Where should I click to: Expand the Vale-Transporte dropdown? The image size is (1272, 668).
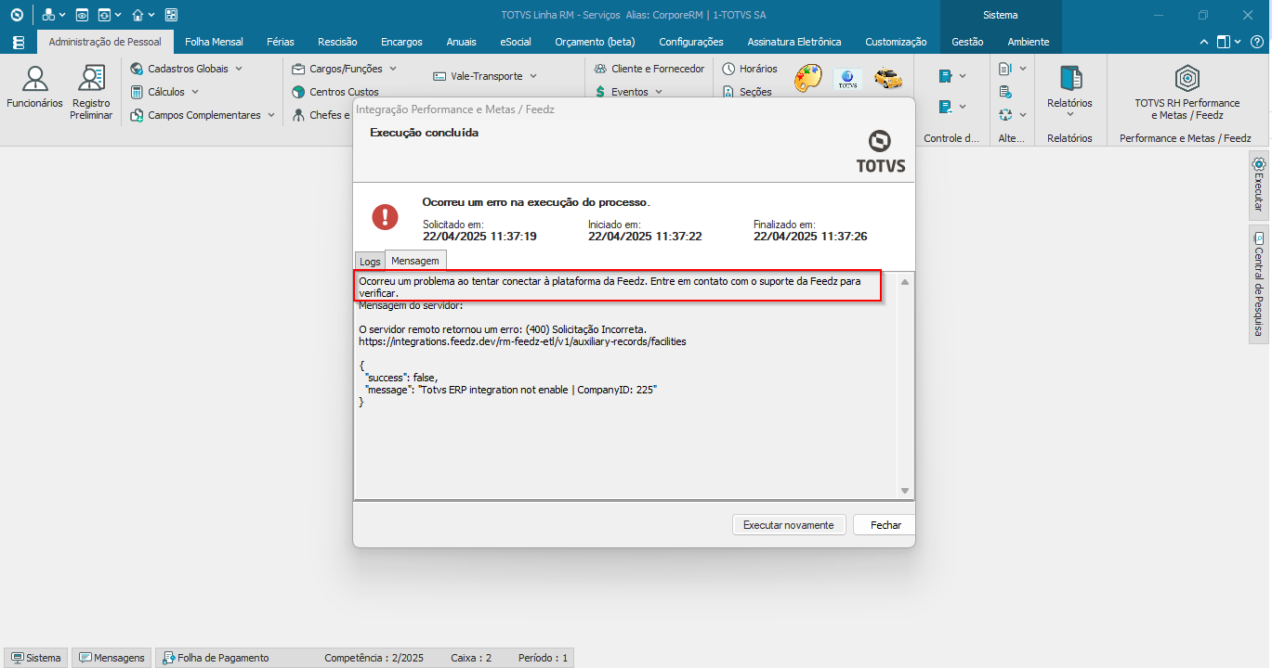pyautogui.click(x=533, y=76)
